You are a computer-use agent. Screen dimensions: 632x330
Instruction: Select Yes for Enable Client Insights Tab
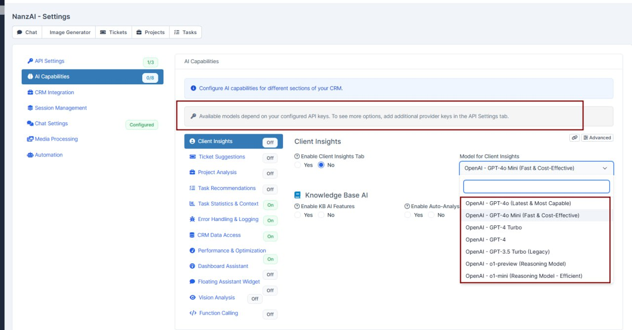[x=298, y=165]
